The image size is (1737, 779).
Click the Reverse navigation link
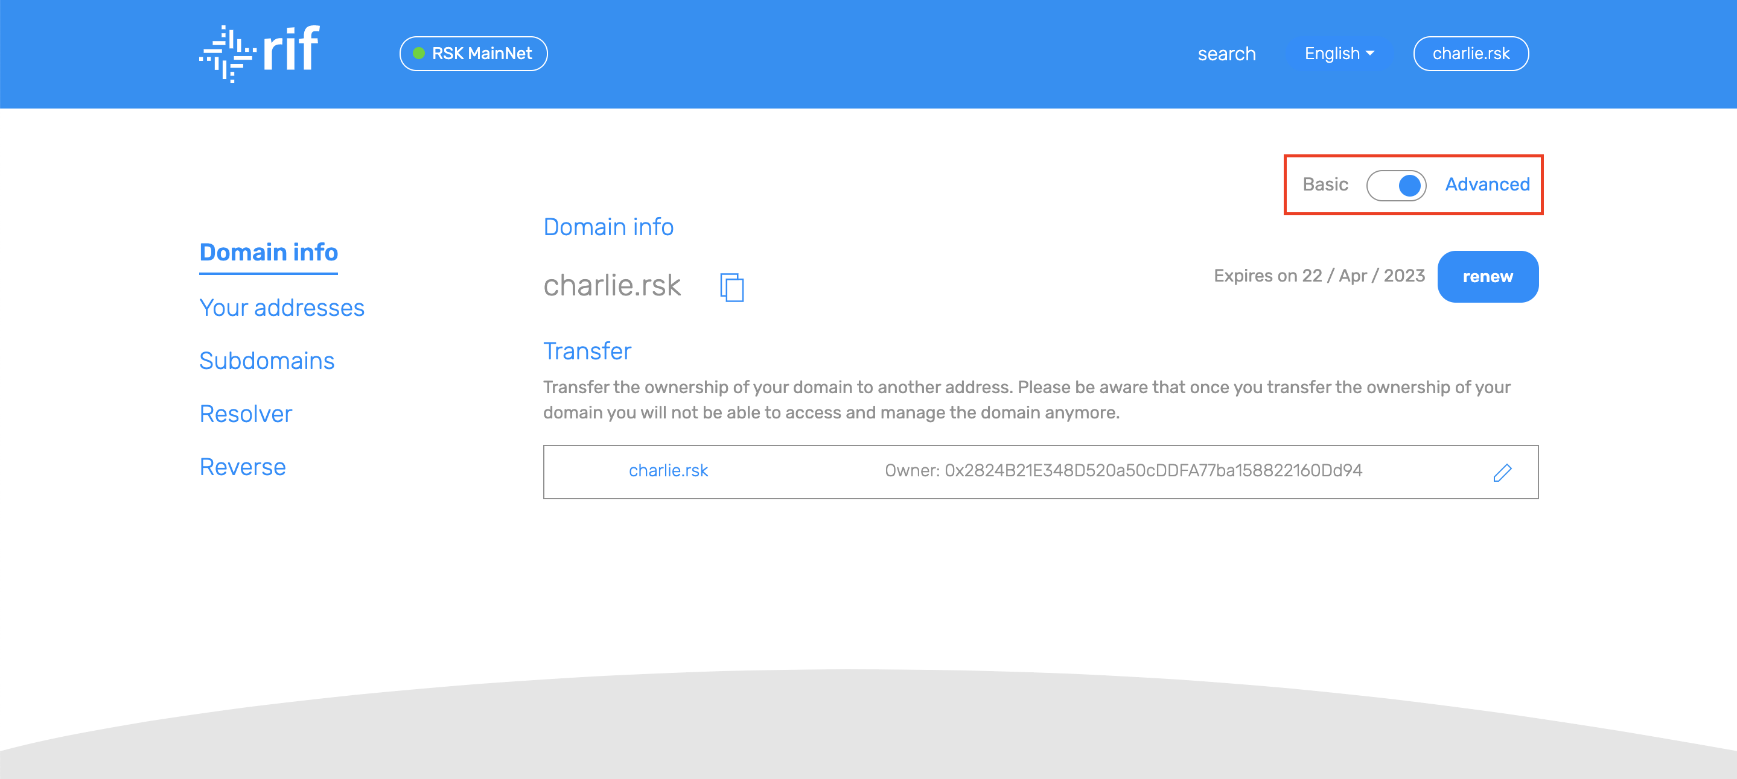243,465
